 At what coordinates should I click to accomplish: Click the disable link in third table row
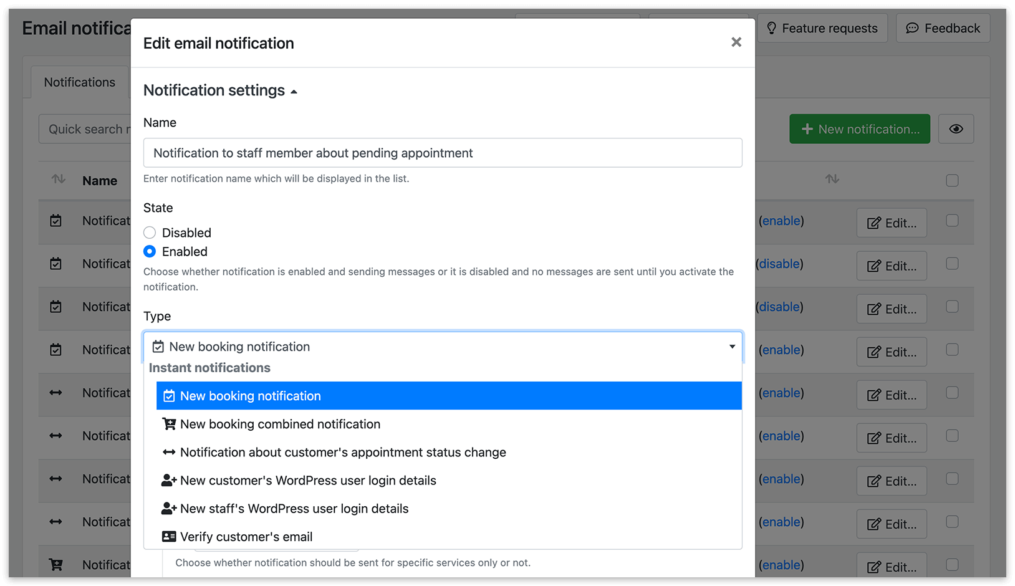779,307
